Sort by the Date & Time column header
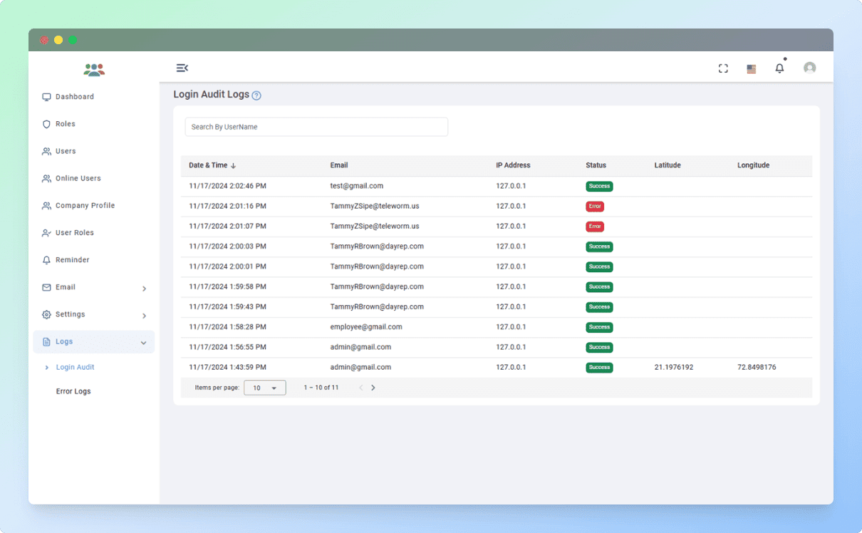 [x=212, y=165]
